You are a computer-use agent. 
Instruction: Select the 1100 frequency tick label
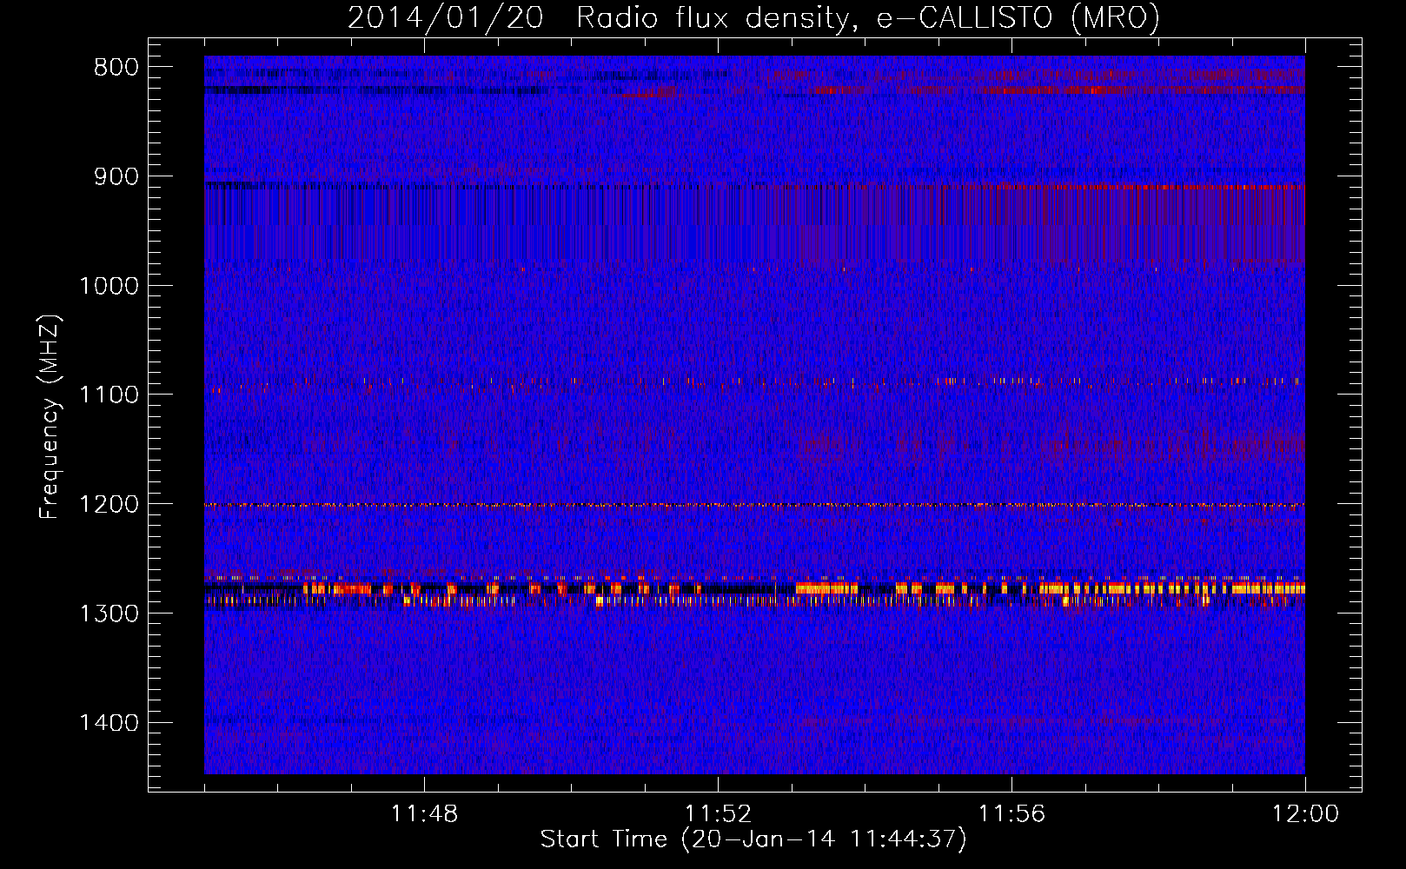point(109,395)
